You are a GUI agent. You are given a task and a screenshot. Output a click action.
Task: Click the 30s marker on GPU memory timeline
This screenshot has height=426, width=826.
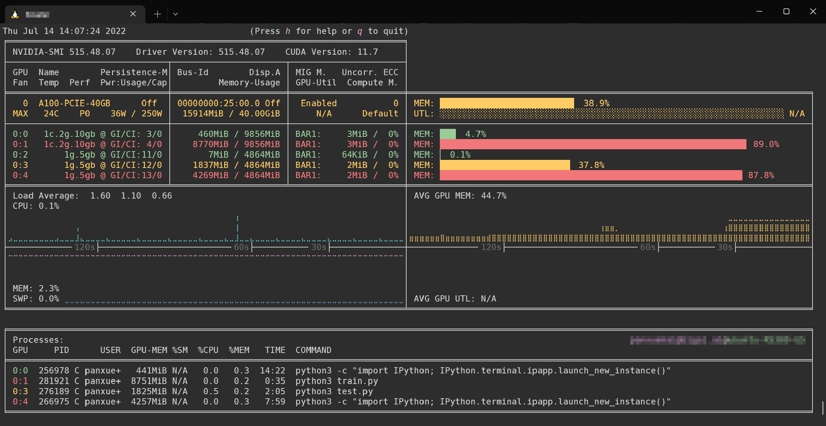click(x=725, y=247)
